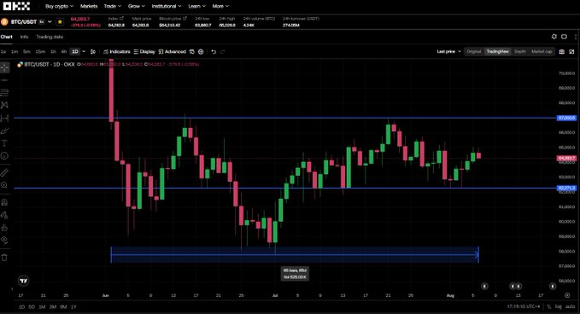Select the Original chart view

click(473, 52)
